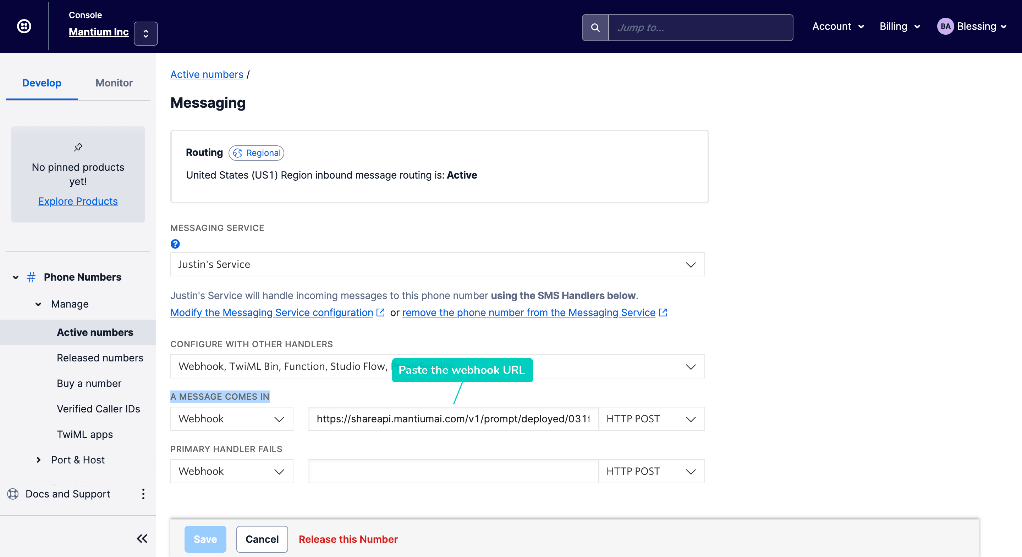Click the Cancel button

pos(262,539)
